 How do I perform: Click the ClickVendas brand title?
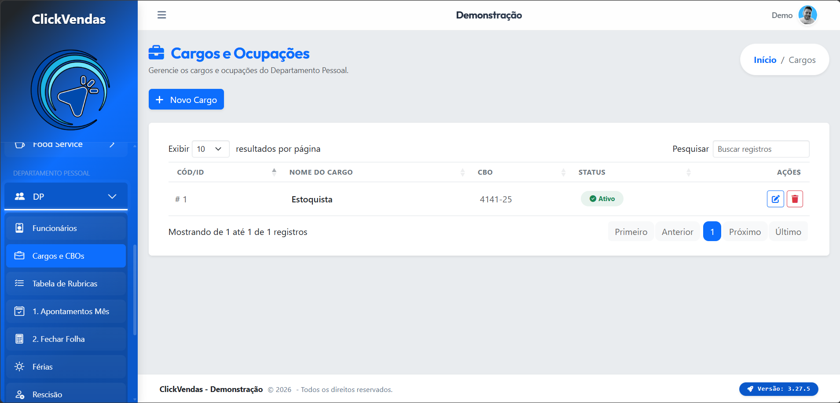[x=69, y=19]
